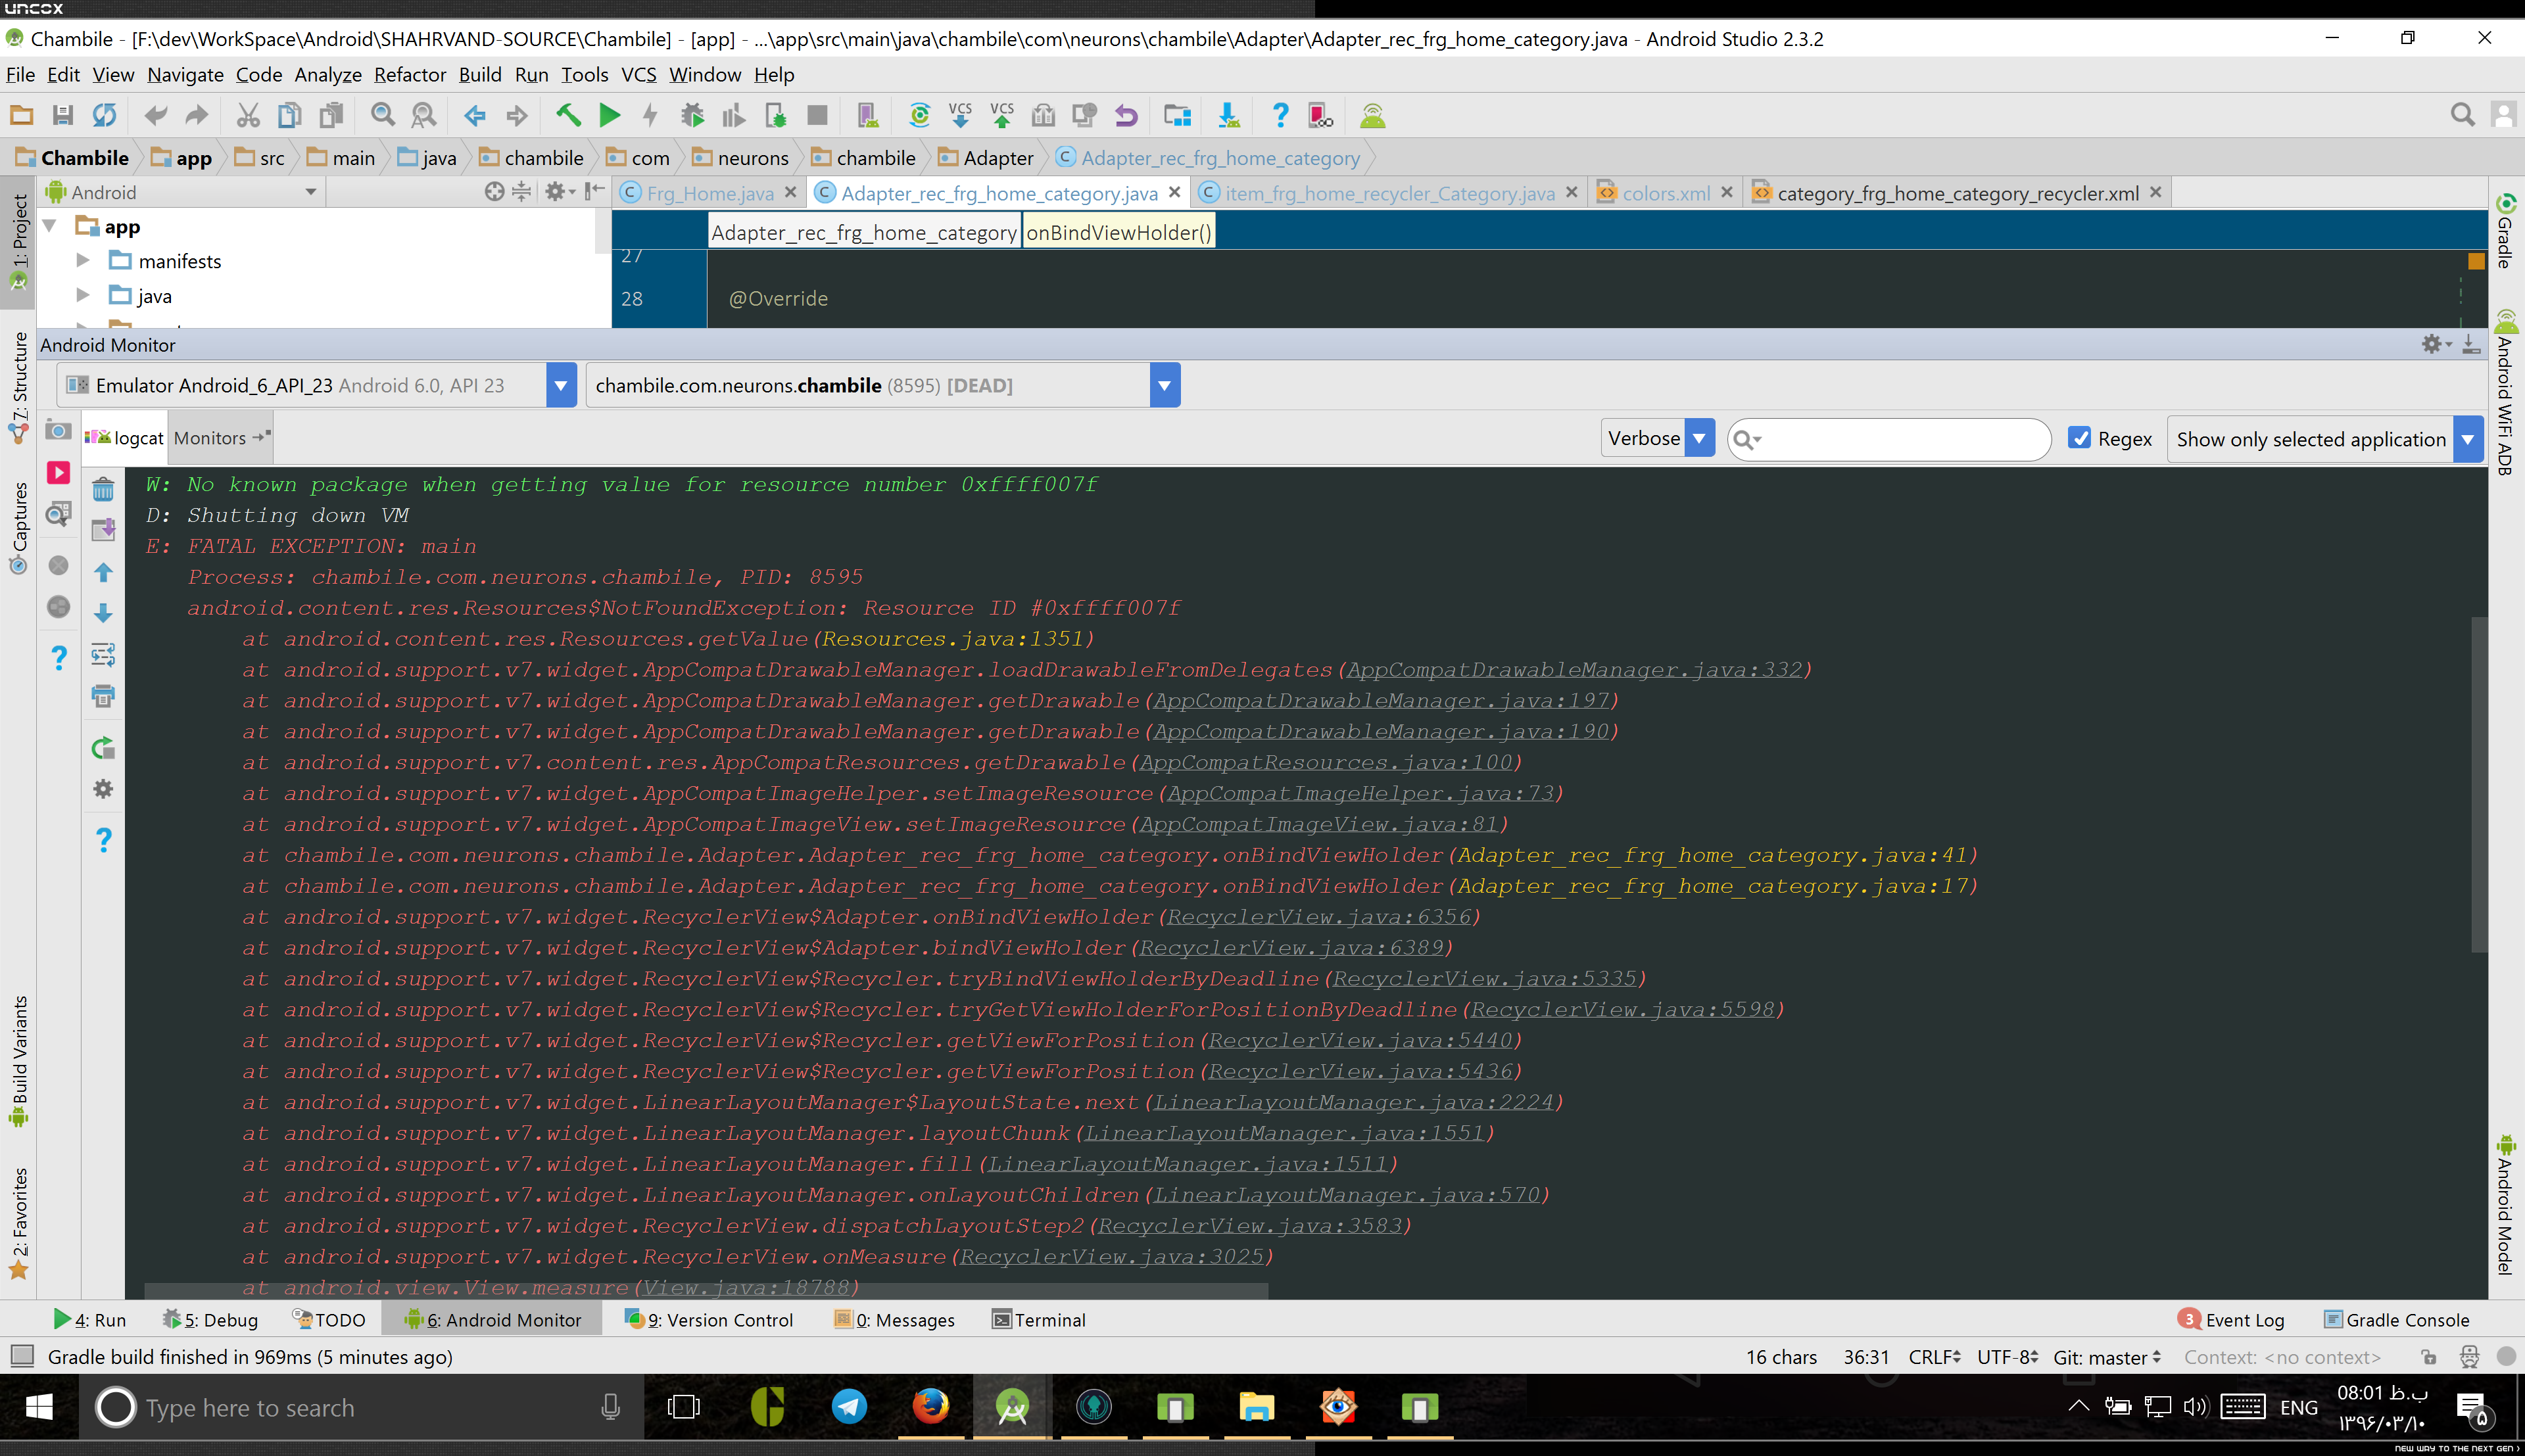Viewport: 2525px width, 1456px height.
Task: Click the Restart logcat icon
Action: click(x=103, y=748)
